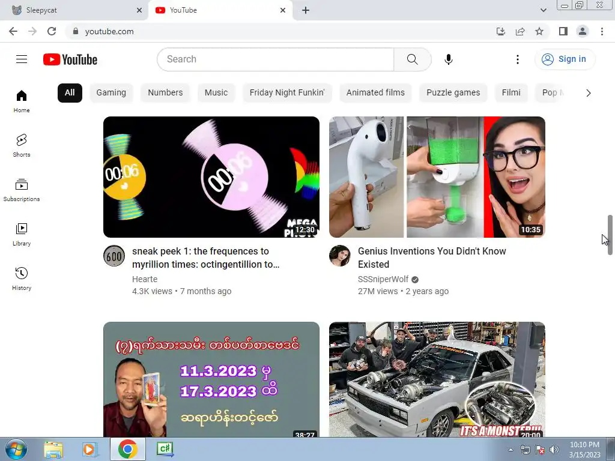Click the page vertical scrollbar thumb
The width and height of the screenshot is (615, 461).
pos(610,235)
